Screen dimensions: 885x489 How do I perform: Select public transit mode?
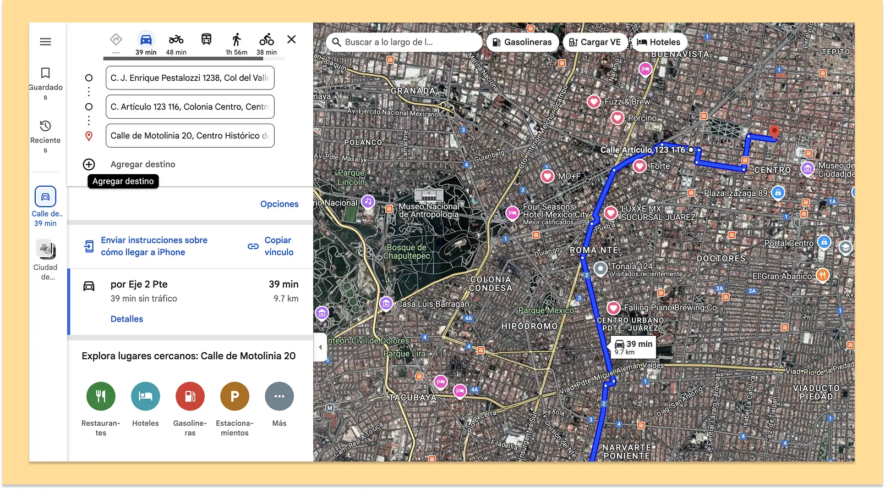[206, 40]
